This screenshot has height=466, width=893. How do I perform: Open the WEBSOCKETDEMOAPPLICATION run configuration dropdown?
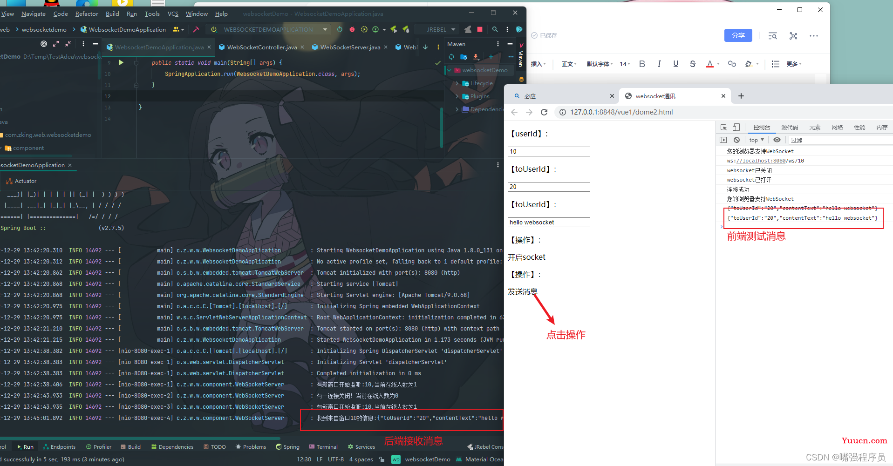tap(269, 29)
